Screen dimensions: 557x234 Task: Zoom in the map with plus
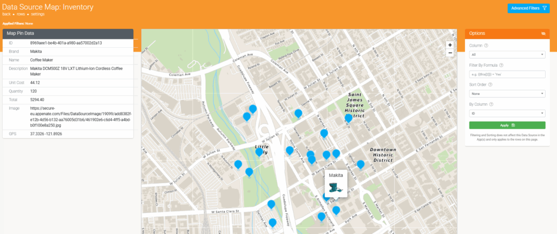coord(450,45)
